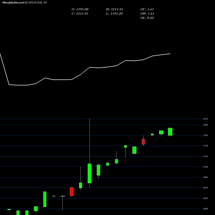Click the low price value L: 1191.20

tap(114, 14)
